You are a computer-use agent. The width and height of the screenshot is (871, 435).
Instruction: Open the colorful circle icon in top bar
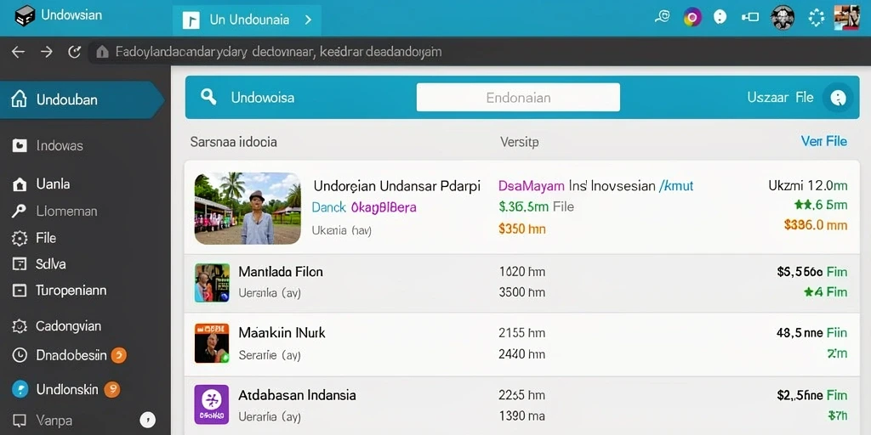(692, 18)
